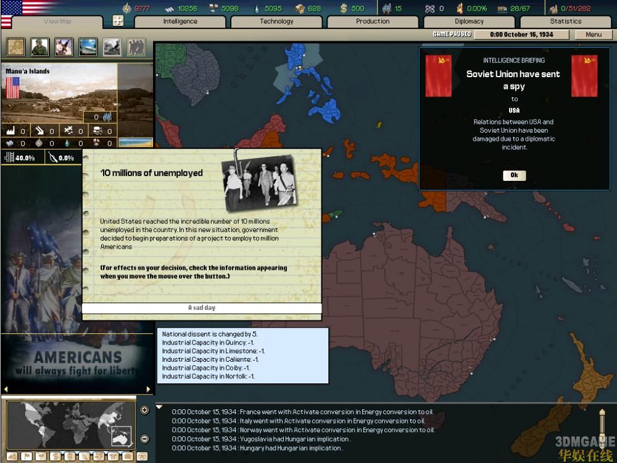Select the naval forces ship icon

pos(88,47)
